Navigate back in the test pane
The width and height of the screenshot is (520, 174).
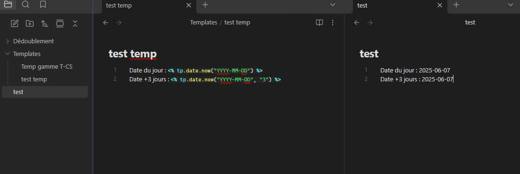[x=357, y=23]
